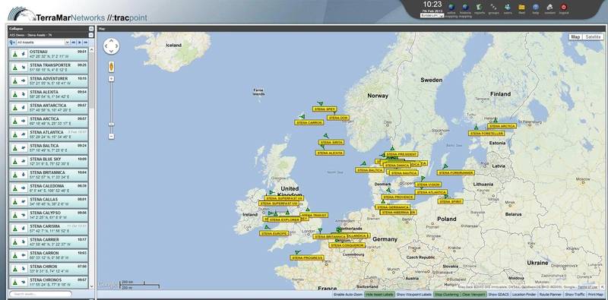Click the search assets input field
The width and height of the screenshot is (608, 300).
(x=41, y=294)
